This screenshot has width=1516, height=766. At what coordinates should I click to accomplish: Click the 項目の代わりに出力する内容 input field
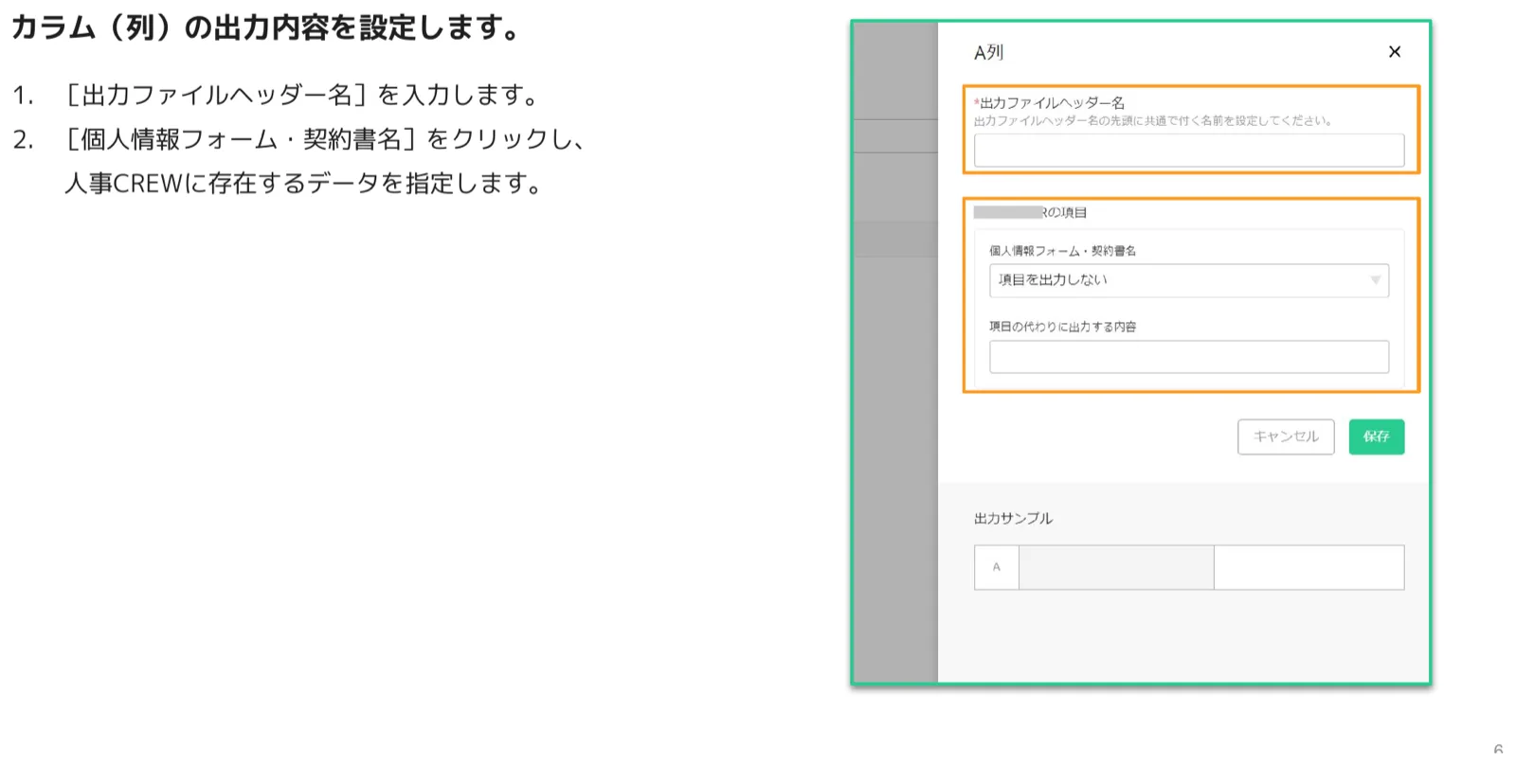pos(1189,357)
